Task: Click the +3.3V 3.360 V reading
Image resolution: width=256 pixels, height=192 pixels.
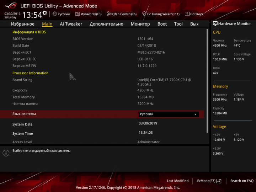Action: tap(218, 154)
